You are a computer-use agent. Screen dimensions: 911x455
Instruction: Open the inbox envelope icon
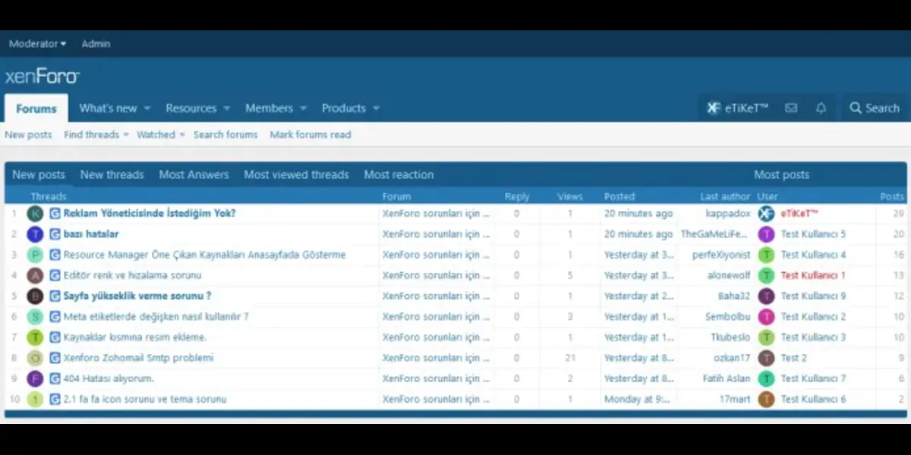(791, 108)
